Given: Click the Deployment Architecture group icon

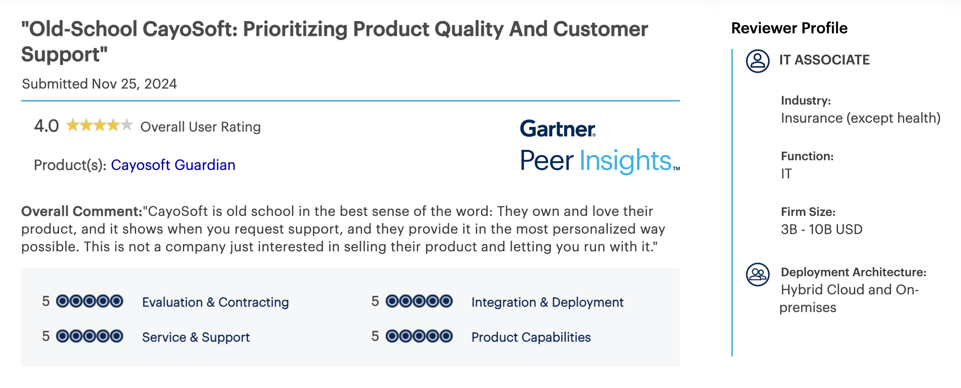Looking at the screenshot, I should [757, 275].
